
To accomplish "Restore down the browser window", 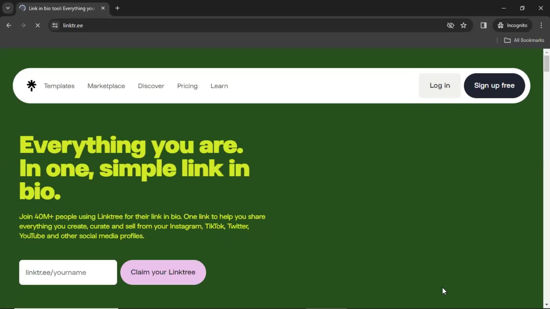I will tap(522, 8).
